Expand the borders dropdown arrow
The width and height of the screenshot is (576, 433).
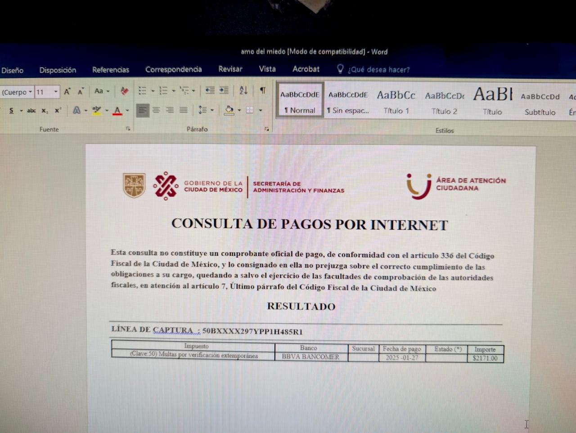click(x=260, y=110)
